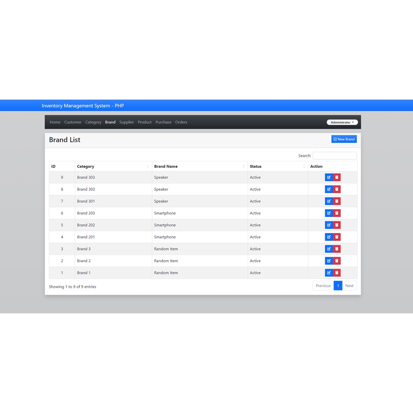Click the edit icon on Brand 301 row

tap(329, 201)
